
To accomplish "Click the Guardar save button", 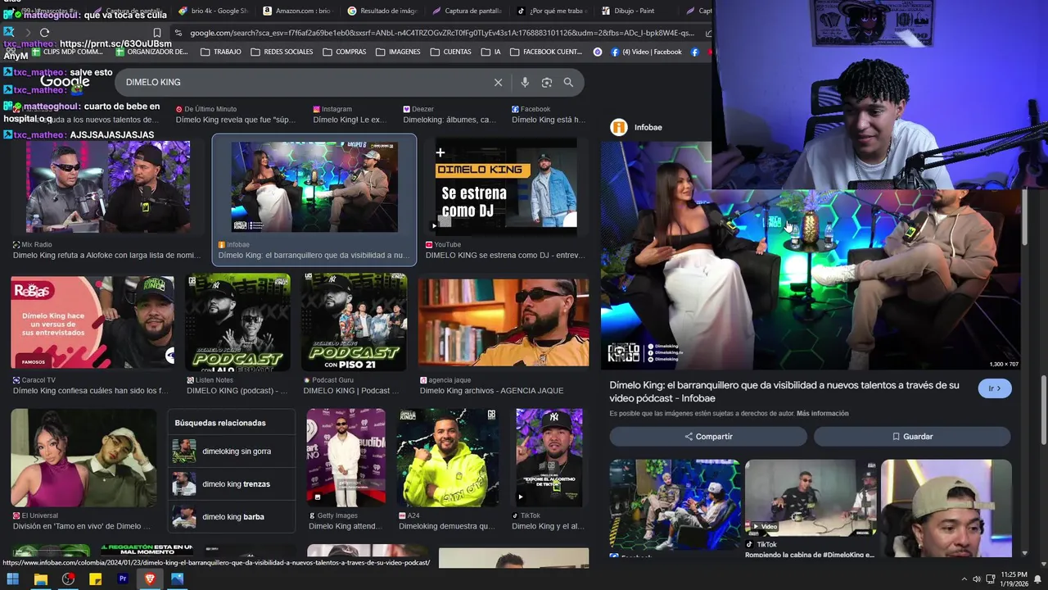I will coord(912,437).
